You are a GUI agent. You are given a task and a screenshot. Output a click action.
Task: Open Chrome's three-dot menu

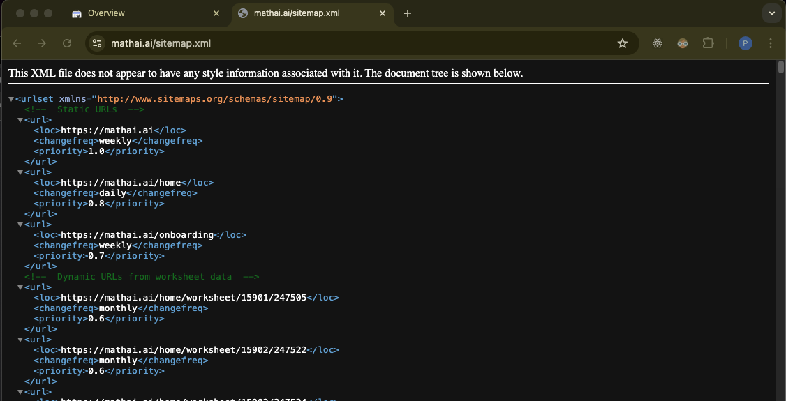[771, 43]
